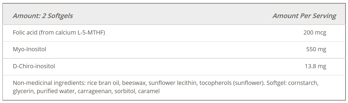
Task: Click the text 'tocopherols (sunflower)'
Action: pyautogui.click(x=232, y=83)
